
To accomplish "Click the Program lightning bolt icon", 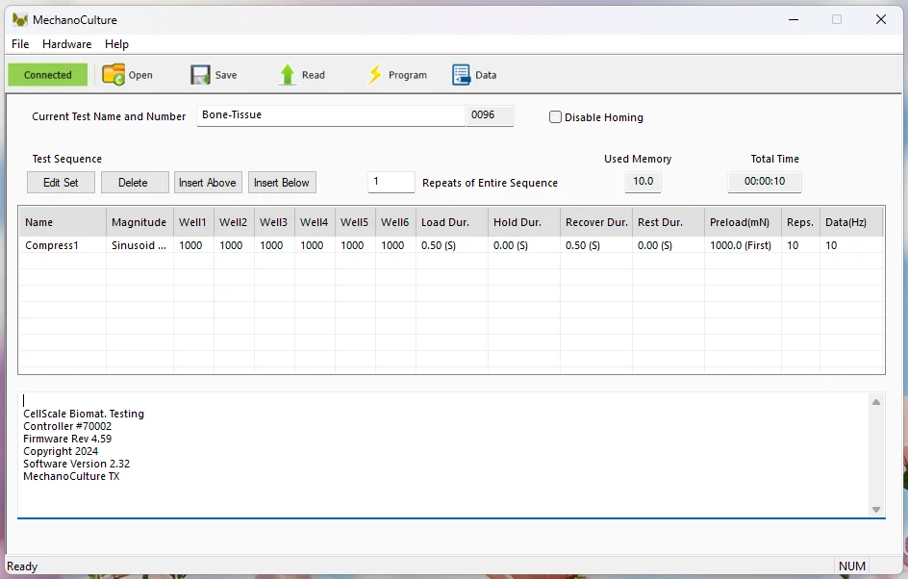I will (x=375, y=75).
